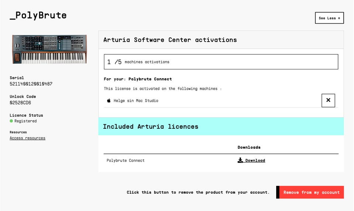
Task: Click the Downloads column header
Action: click(x=249, y=147)
